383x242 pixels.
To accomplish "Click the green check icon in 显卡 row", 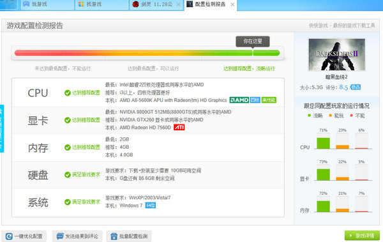I will (68, 120).
